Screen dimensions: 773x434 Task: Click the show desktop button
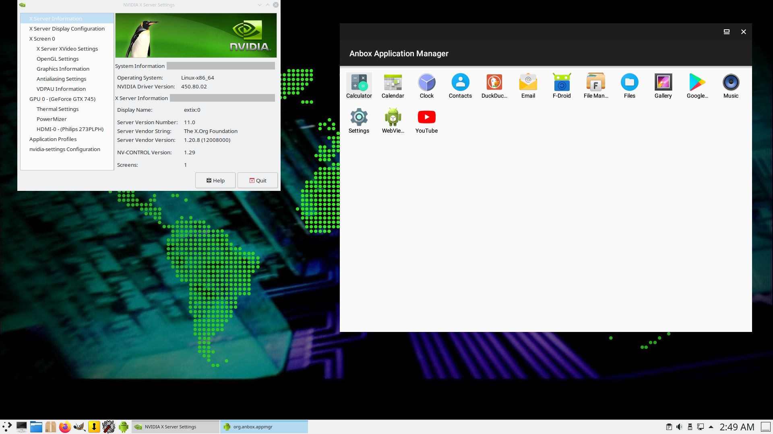(x=765, y=427)
